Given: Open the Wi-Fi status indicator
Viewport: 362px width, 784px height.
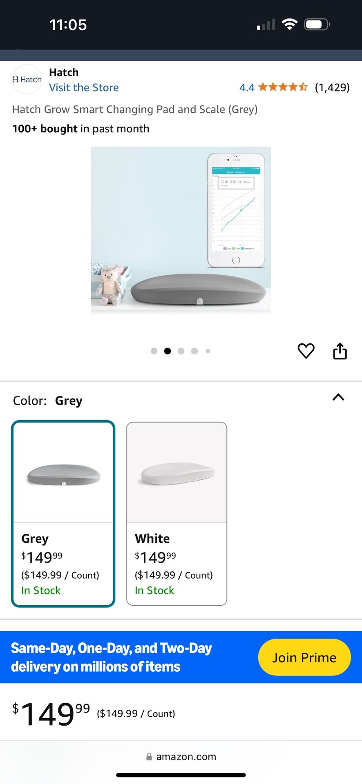Looking at the screenshot, I should point(290,24).
